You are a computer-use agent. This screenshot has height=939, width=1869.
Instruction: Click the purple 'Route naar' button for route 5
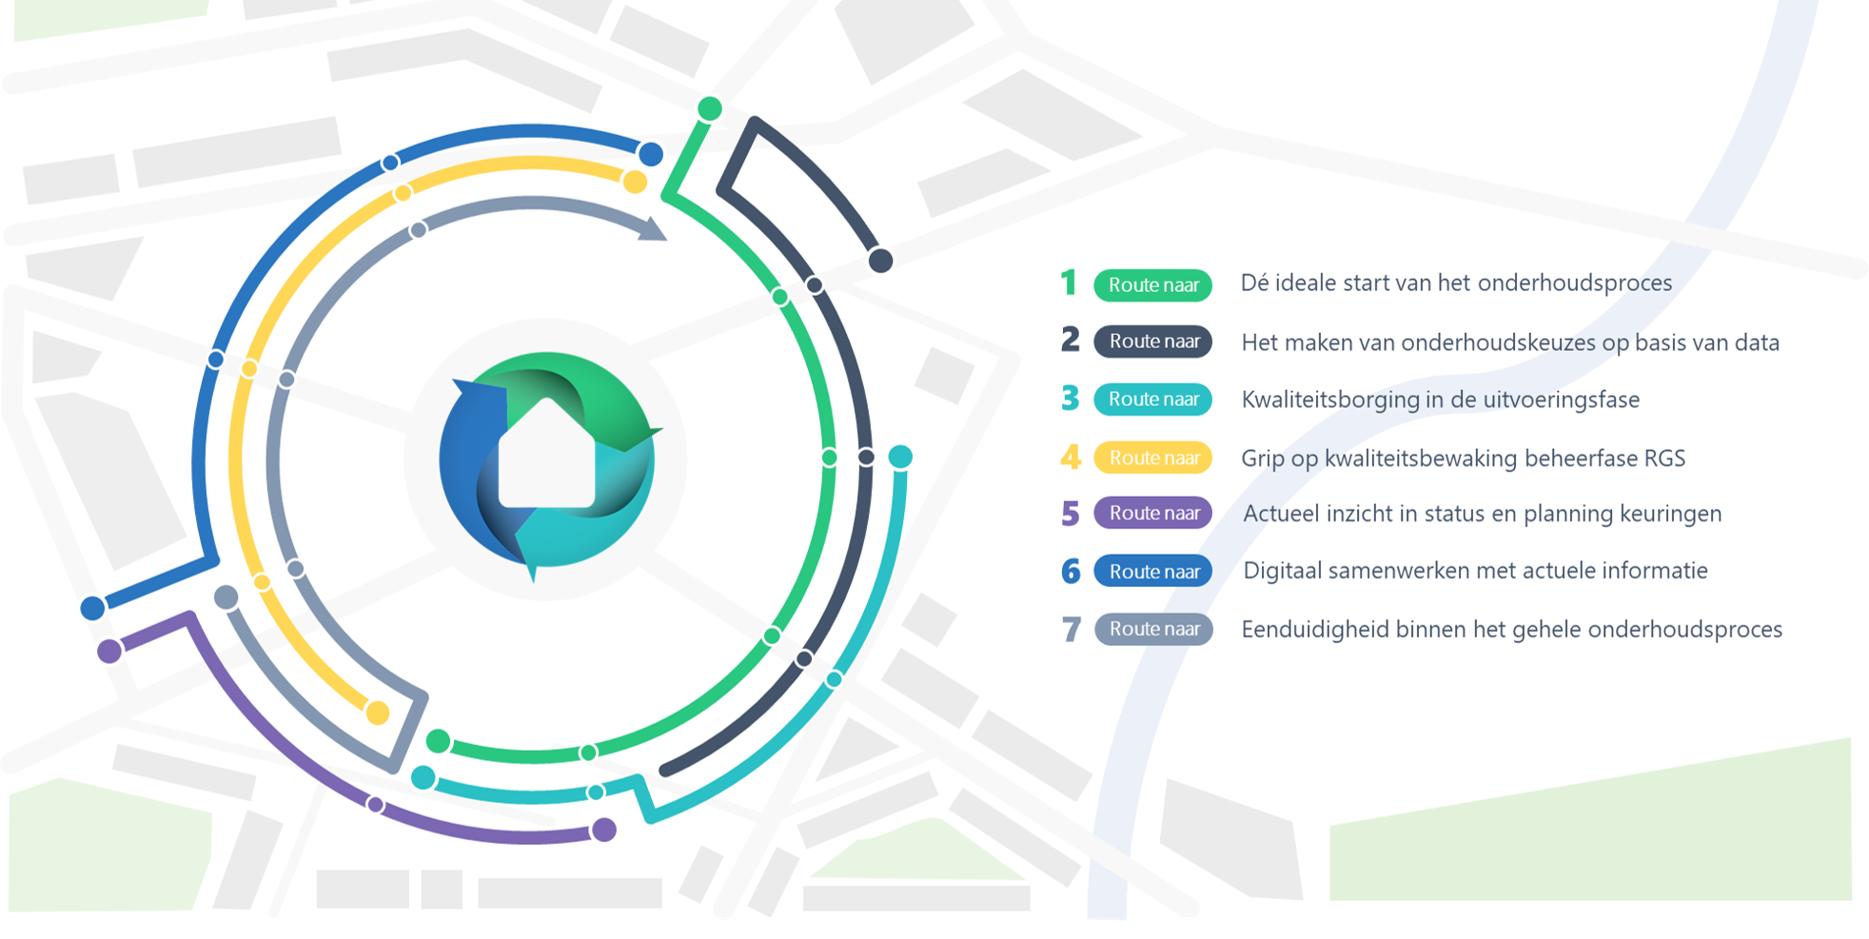pyautogui.click(x=1152, y=514)
